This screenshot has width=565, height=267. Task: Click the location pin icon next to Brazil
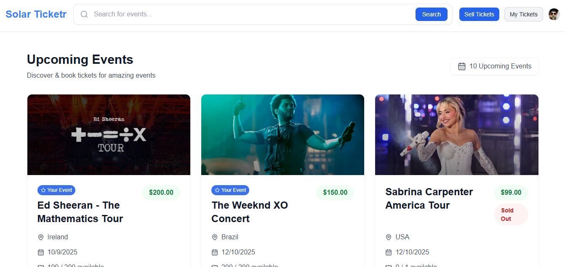pos(215,237)
